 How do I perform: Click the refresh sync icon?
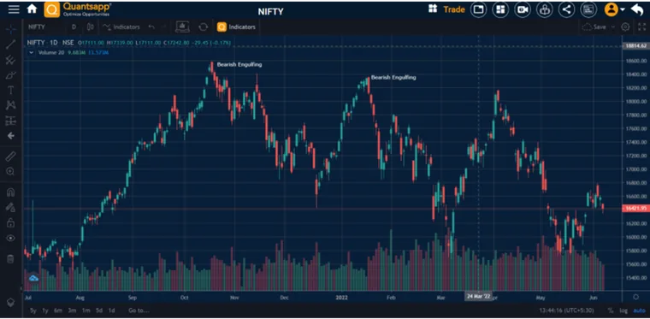coord(204,27)
